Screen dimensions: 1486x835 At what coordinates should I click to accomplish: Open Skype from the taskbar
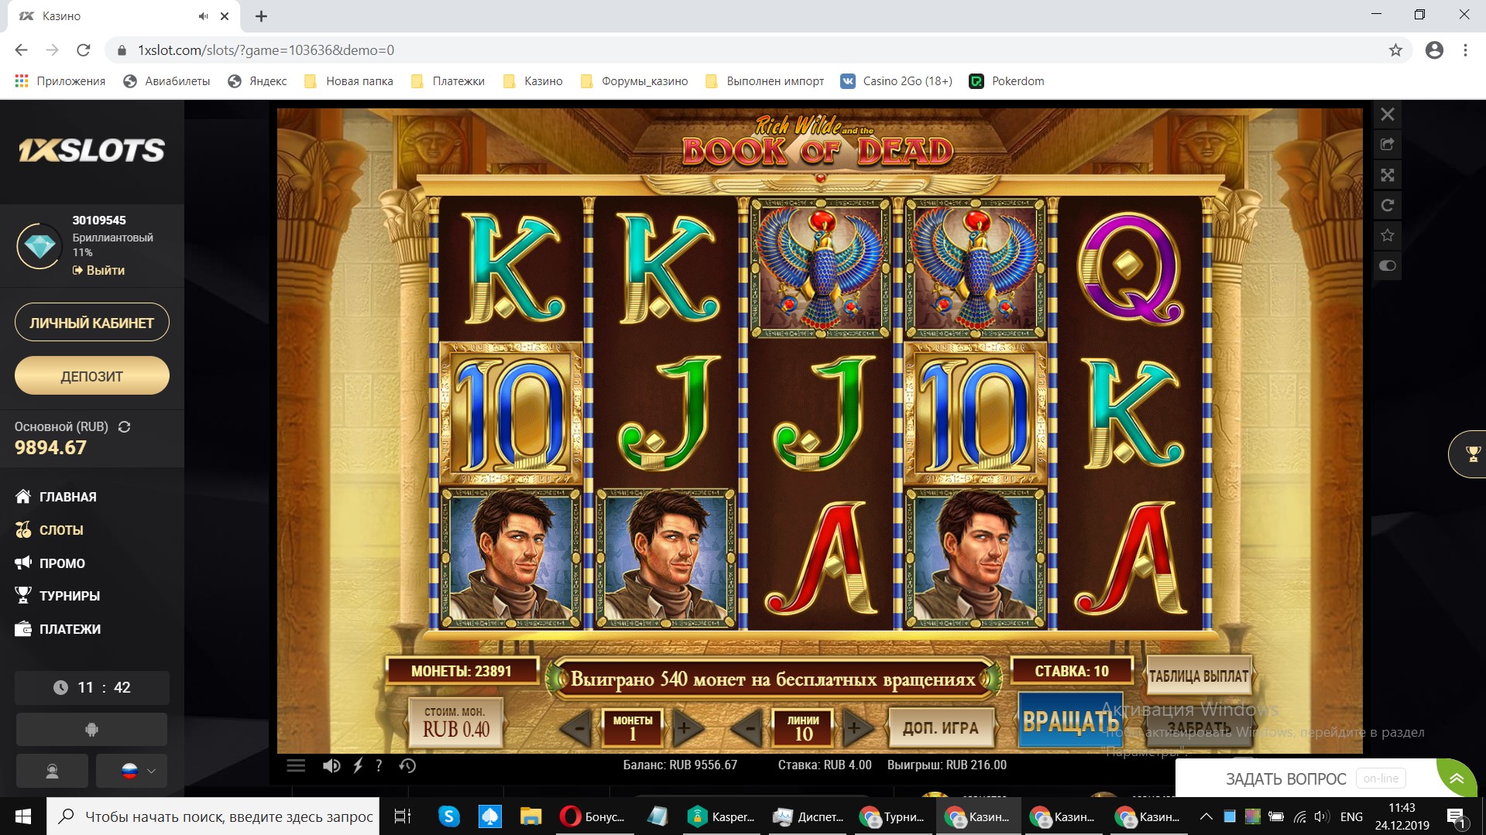click(x=448, y=816)
